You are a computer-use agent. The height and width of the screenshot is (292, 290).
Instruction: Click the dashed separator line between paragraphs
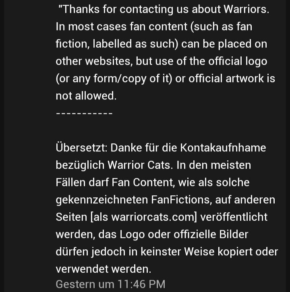pyautogui.click(x=84, y=113)
